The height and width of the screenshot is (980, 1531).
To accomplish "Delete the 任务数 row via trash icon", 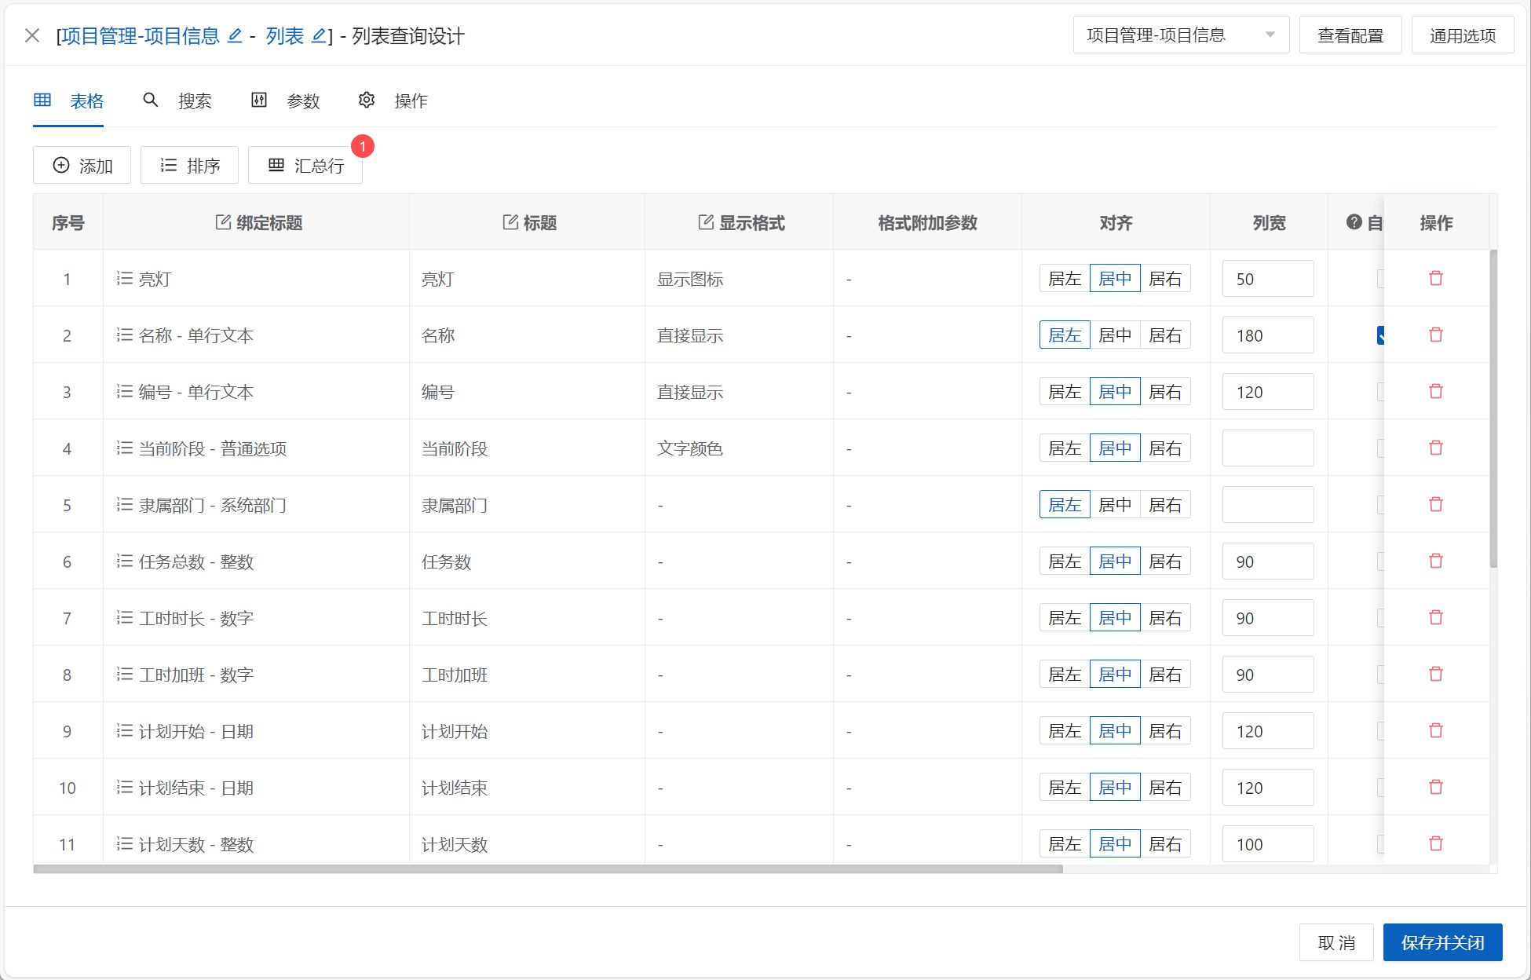I will point(1436,561).
